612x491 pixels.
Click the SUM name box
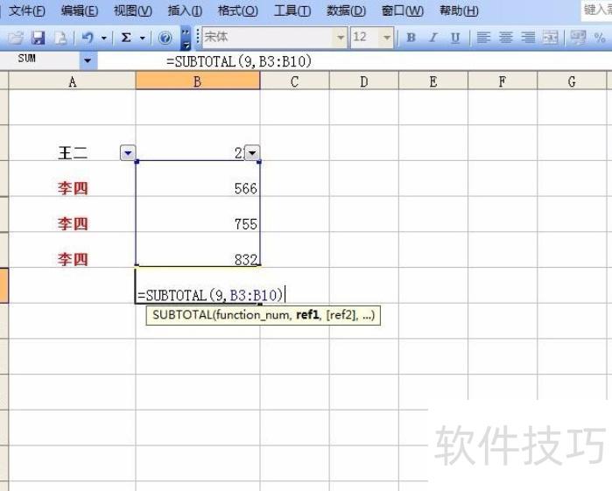click(39, 60)
